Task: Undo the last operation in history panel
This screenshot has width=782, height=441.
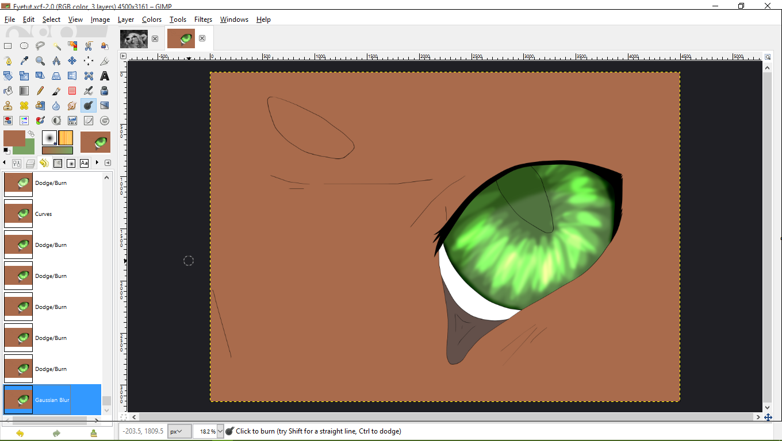Action: coord(20,434)
